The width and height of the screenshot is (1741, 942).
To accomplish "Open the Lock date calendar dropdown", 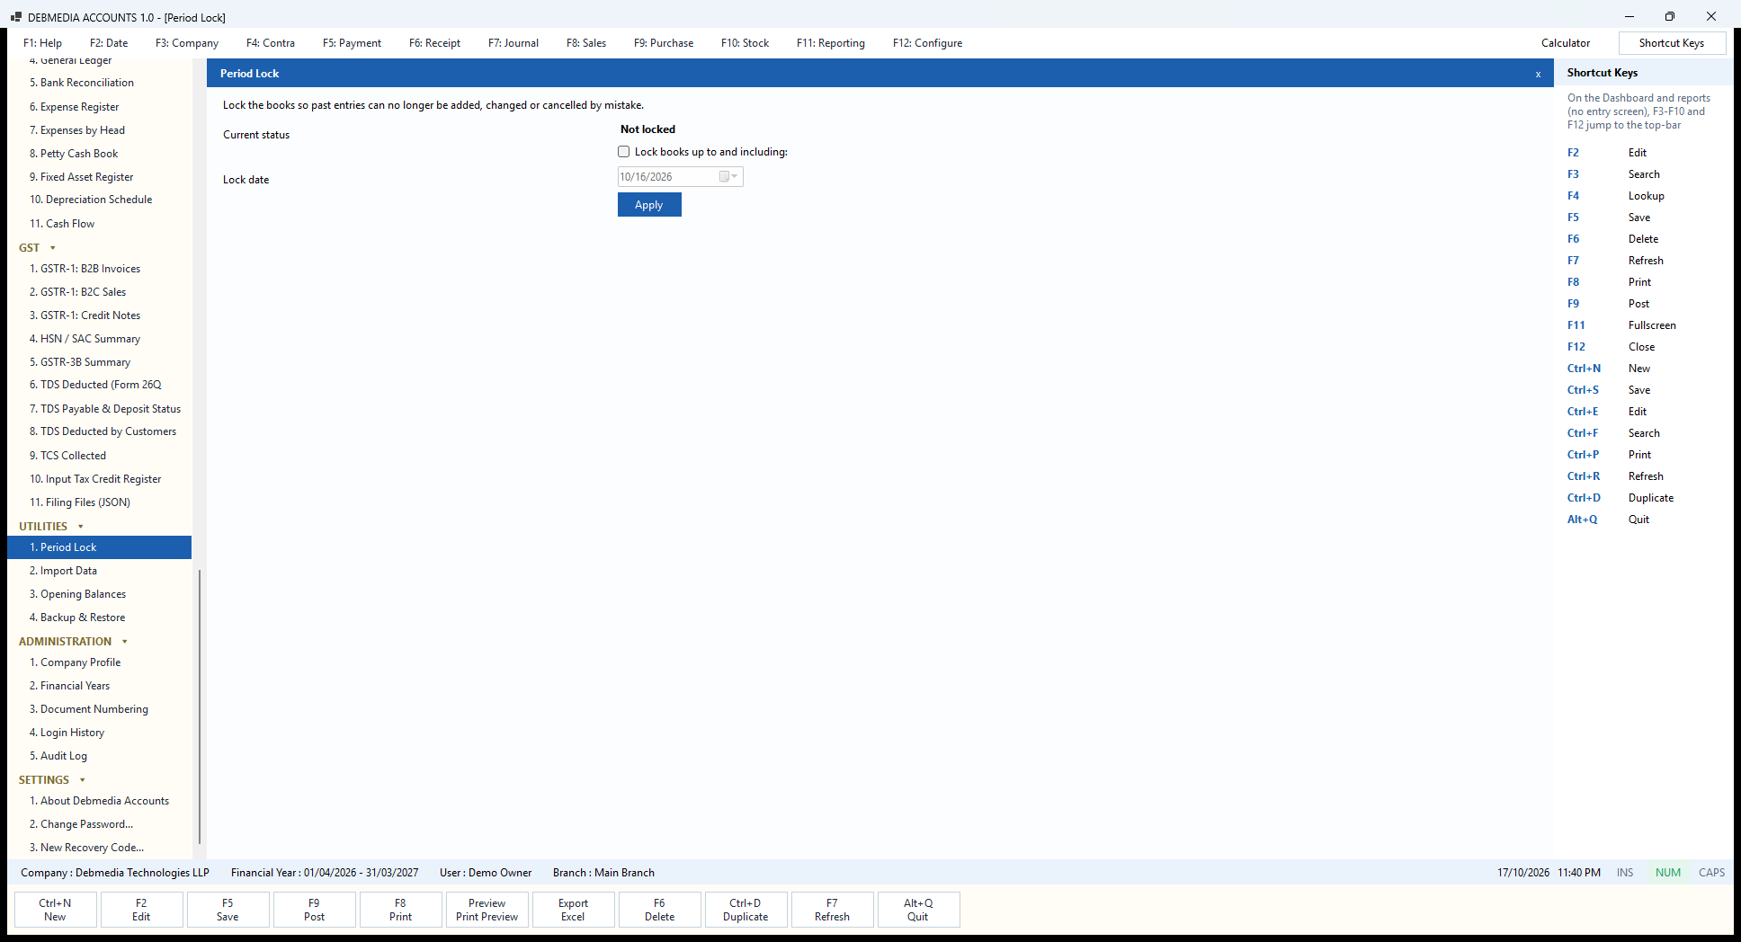I will pos(729,177).
